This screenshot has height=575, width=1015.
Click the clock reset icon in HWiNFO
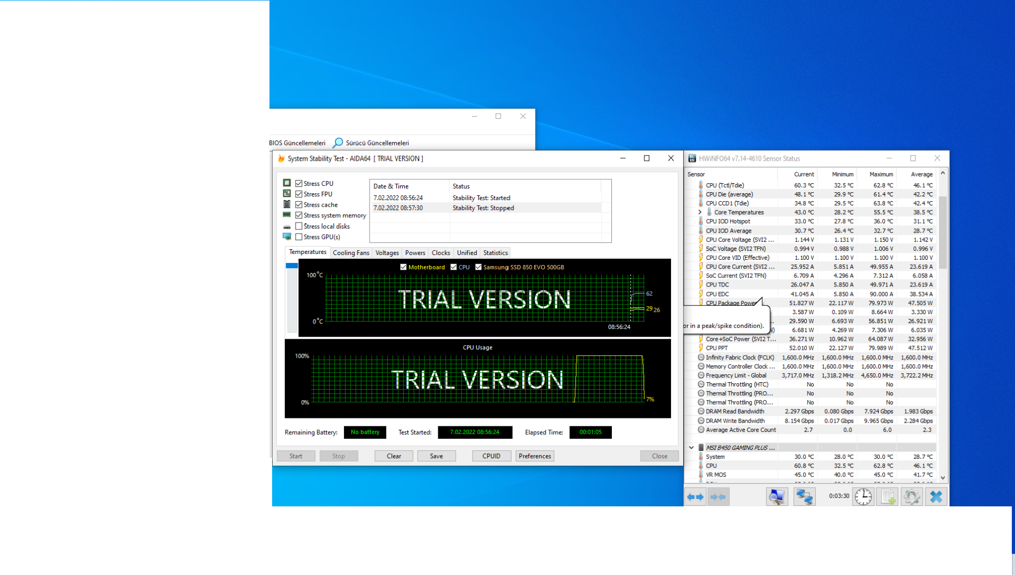point(863,497)
